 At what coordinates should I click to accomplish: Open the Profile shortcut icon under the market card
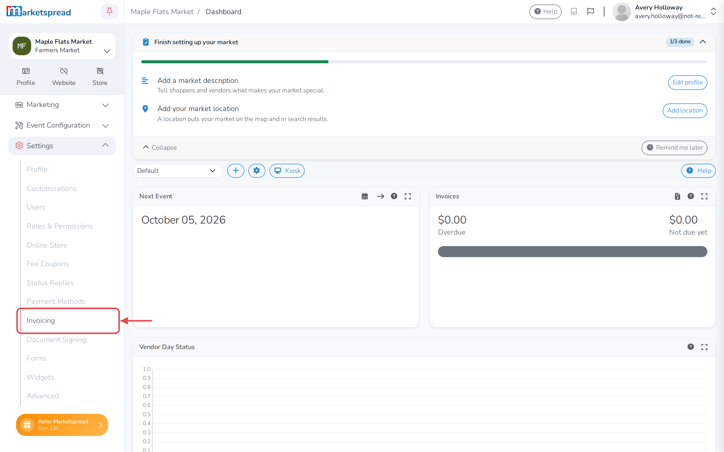click(26, 77)
